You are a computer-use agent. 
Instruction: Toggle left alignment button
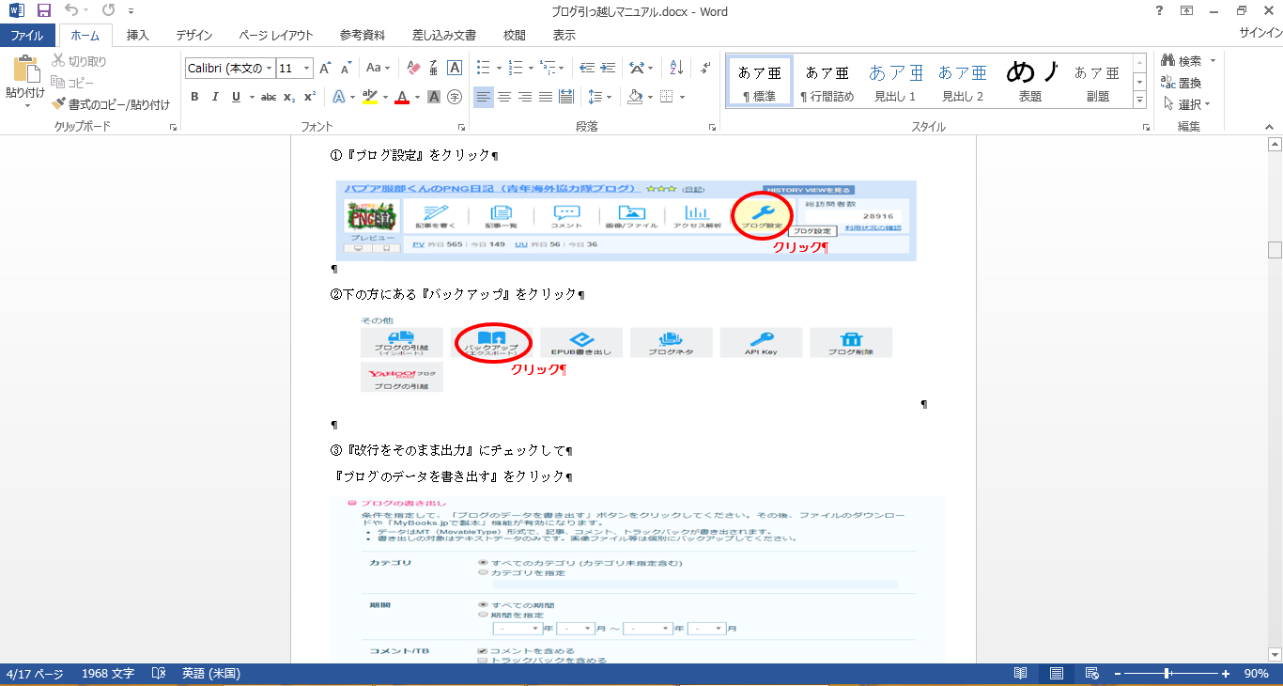(484, 97)
